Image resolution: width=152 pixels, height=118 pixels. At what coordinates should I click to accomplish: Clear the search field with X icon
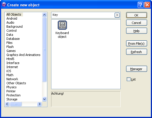[x=117, y=15]
